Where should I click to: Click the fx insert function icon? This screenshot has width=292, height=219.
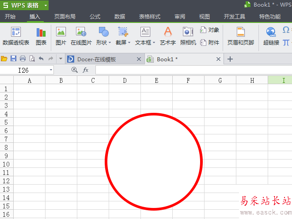click(x=85, y=70)
